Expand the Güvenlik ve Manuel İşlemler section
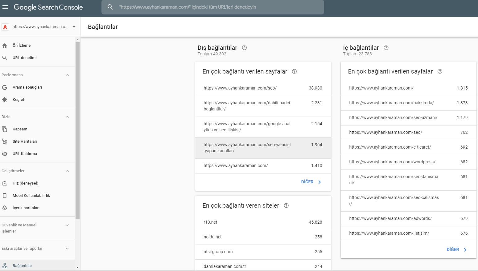478x271 pixels. point(67,225)
